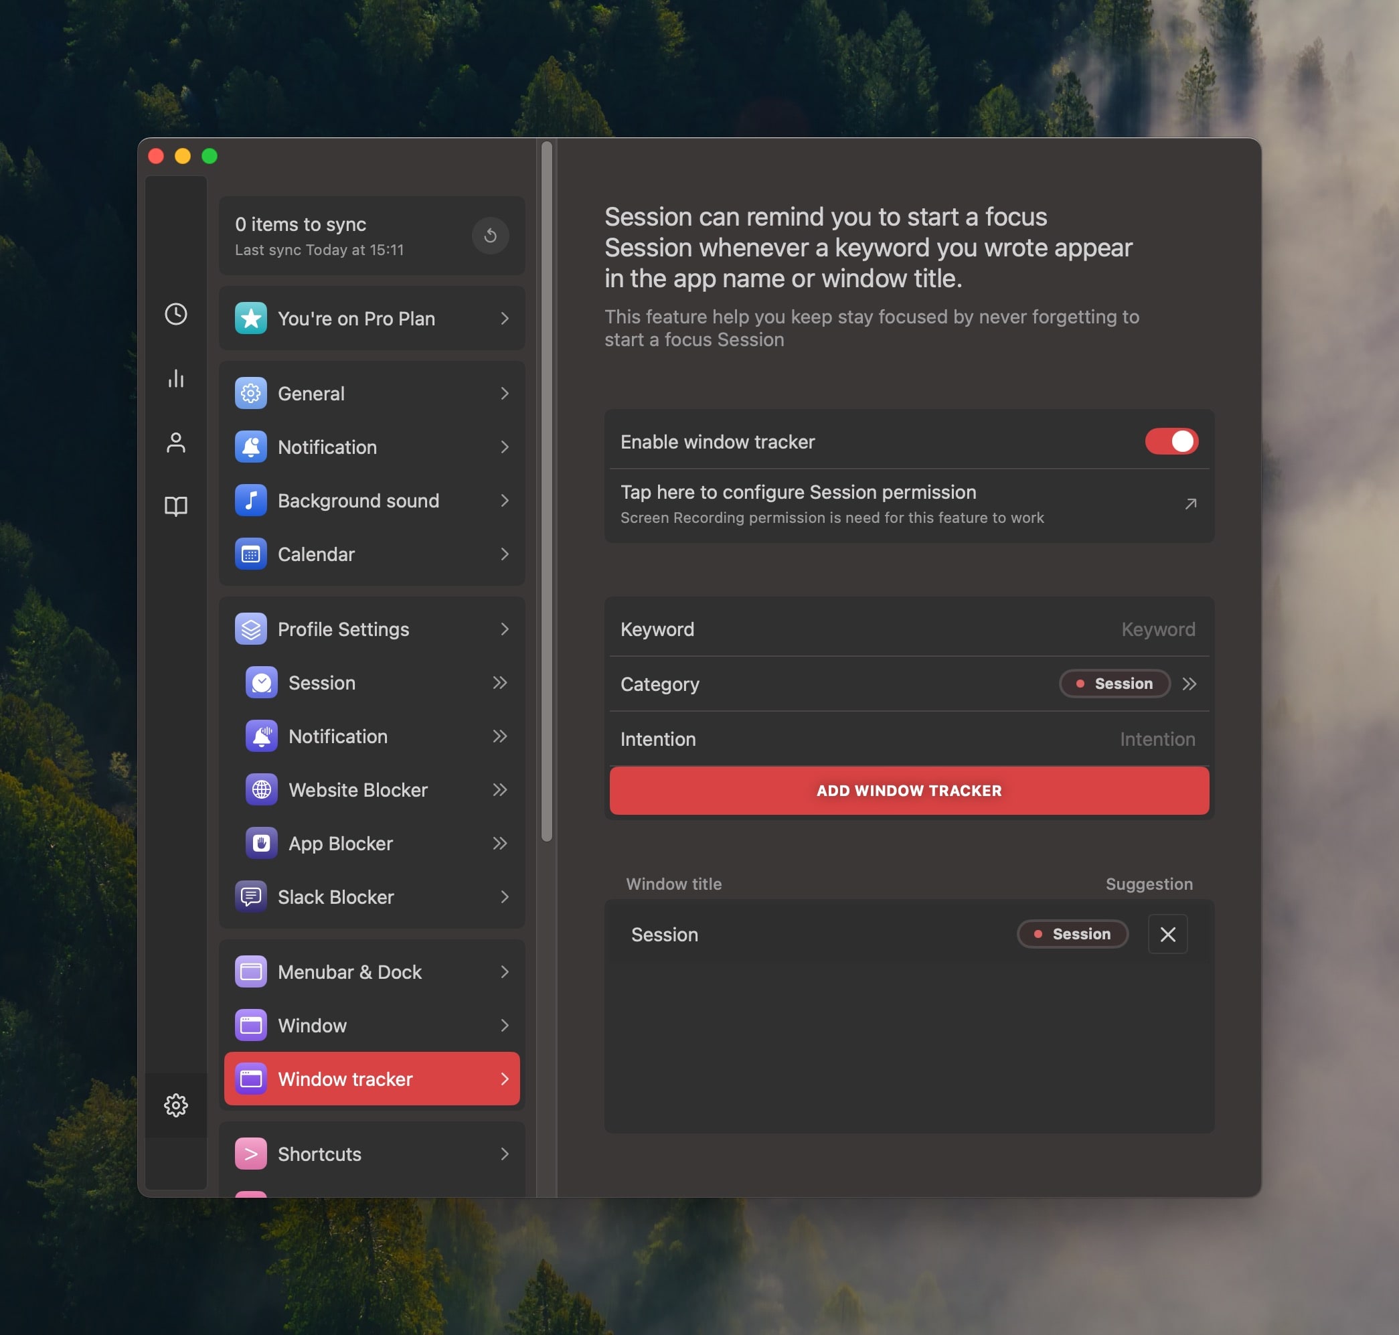The height and width of the screenshot is (1335, 1399).
Task: Open the analytics bar chart icon
Action: click(176, 378)
